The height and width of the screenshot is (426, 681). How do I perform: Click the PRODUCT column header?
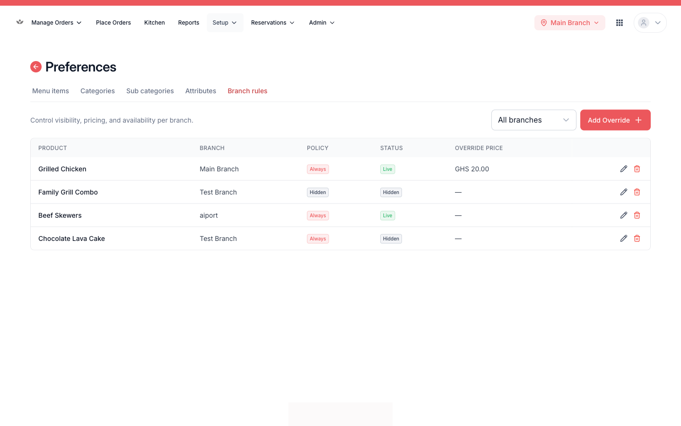pos(52,148)
